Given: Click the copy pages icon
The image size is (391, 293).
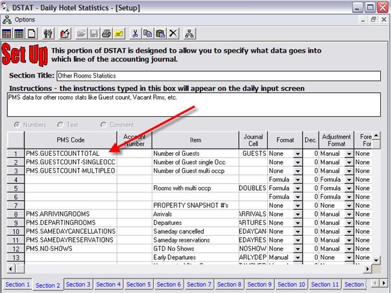Looking at the screenshot, I should pos(148,34).
